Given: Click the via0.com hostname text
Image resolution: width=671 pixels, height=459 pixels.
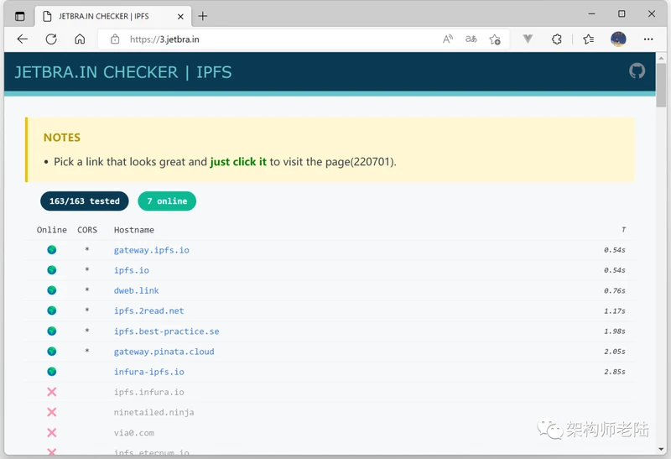Looking at the screenshot, I should point(134,433).
